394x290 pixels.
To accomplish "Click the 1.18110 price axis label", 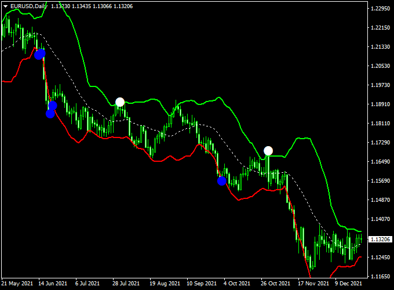I will pos(381,123).
